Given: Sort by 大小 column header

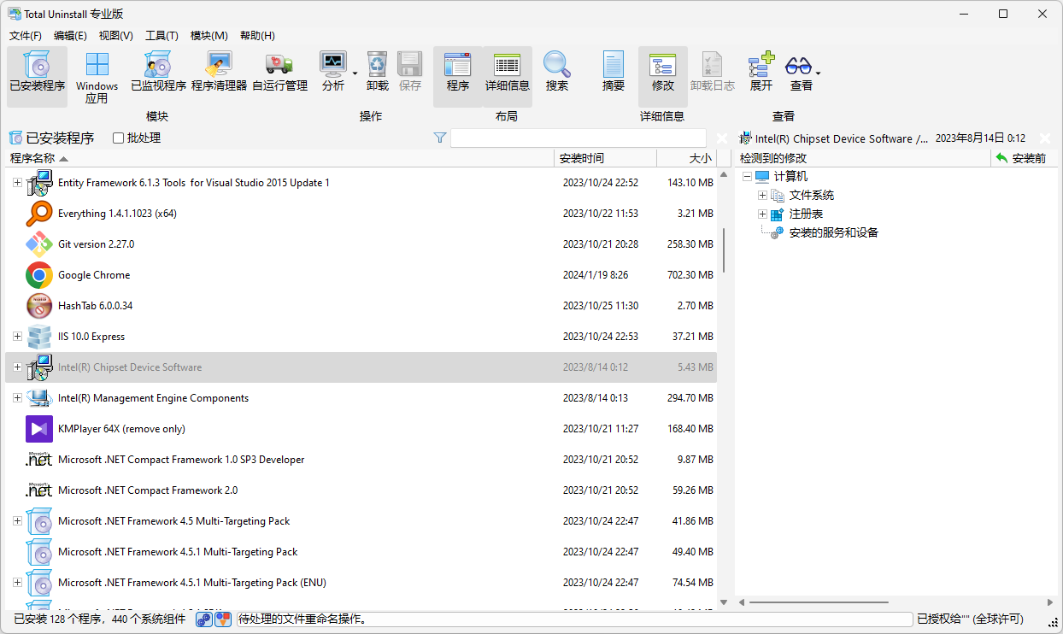Looking at the screenshot, I should pos(687,158).
